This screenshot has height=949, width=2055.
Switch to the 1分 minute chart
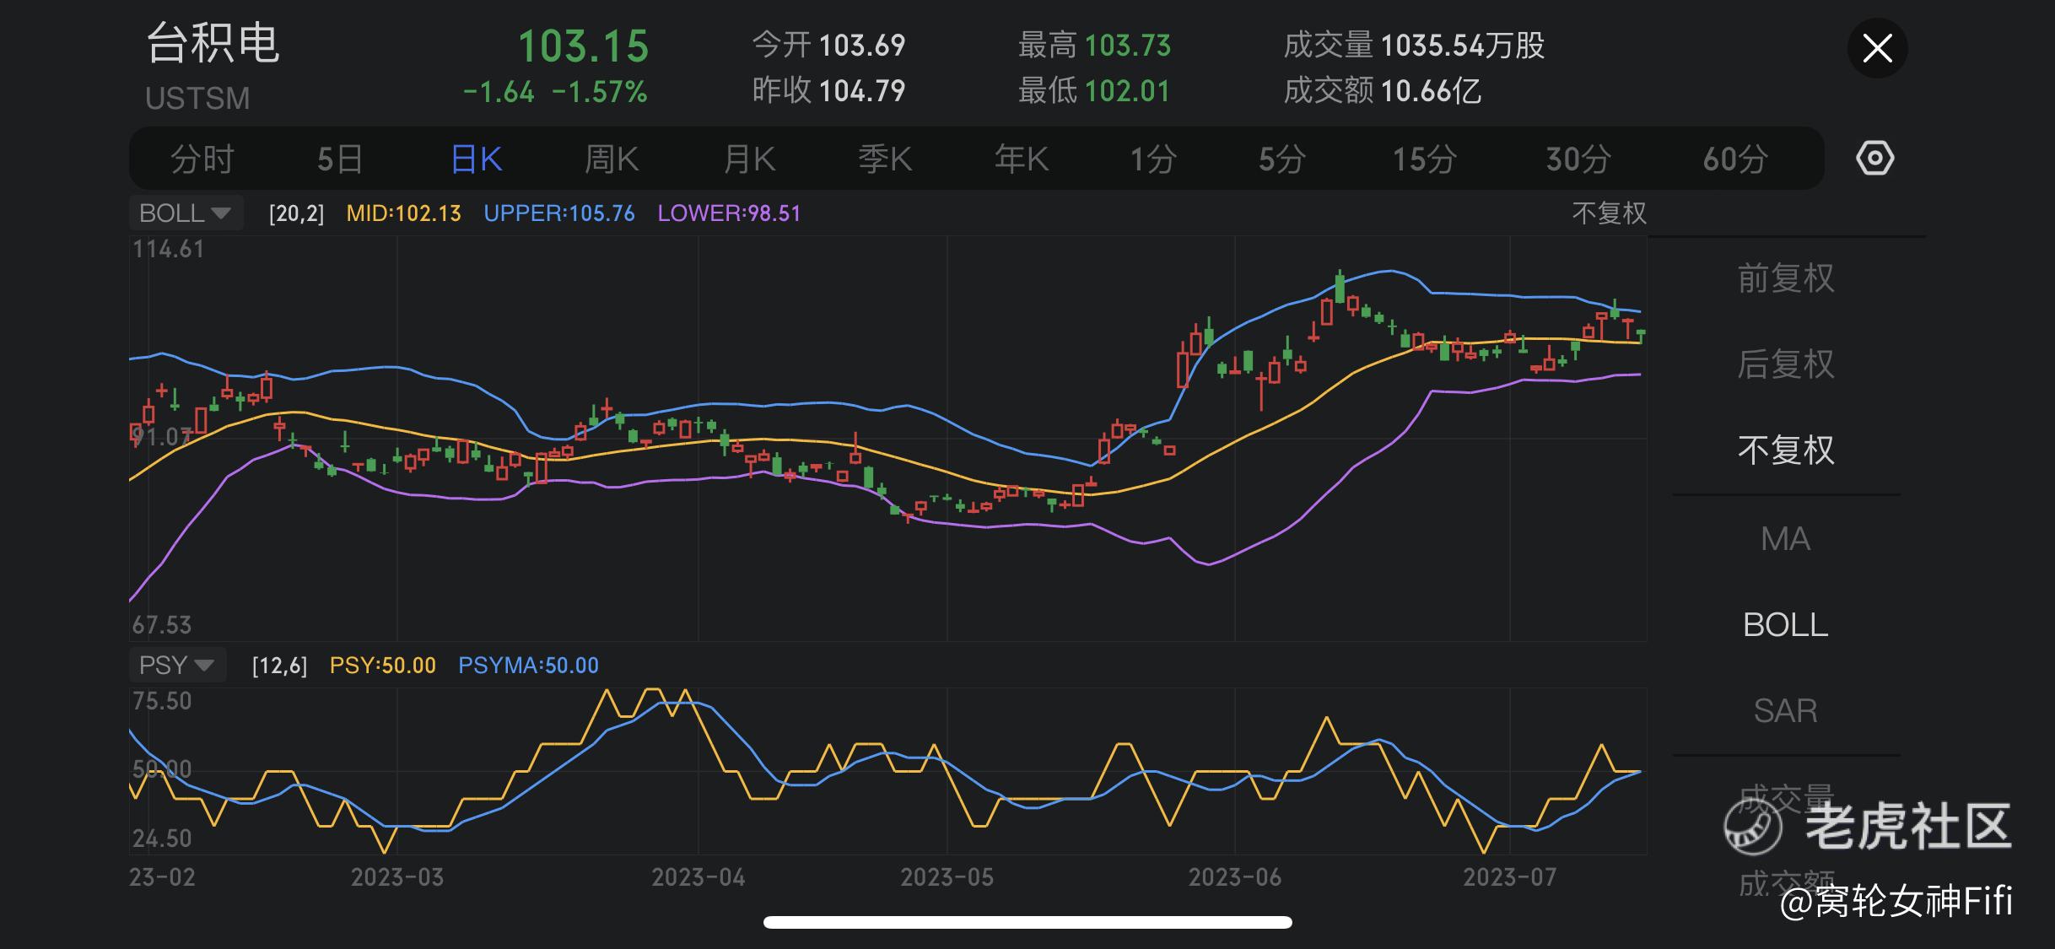[x=1153, y=159]
